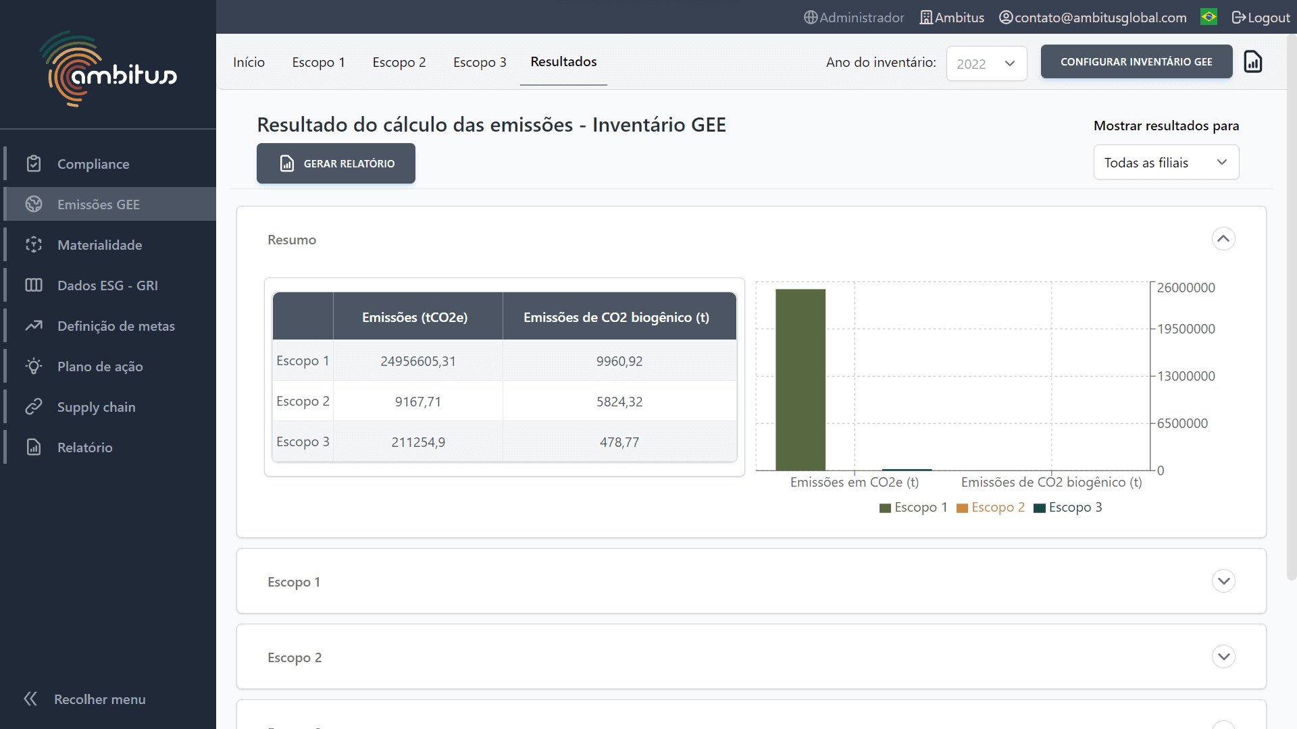
Task: Click the Dados ESG - GRI menu label
Action: pyautogui.click(x=107, y=286)
